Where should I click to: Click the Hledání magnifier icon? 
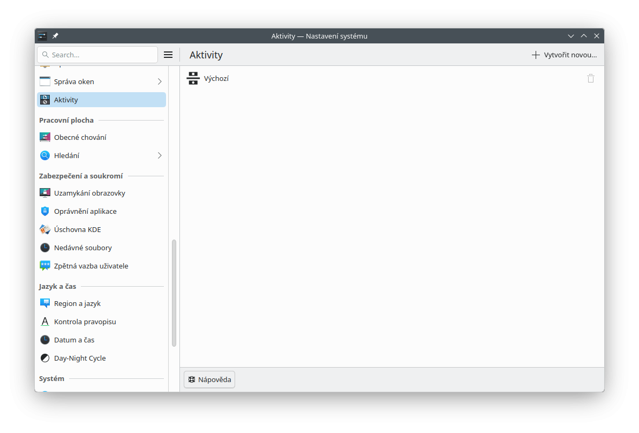click(x=45, y=155)
